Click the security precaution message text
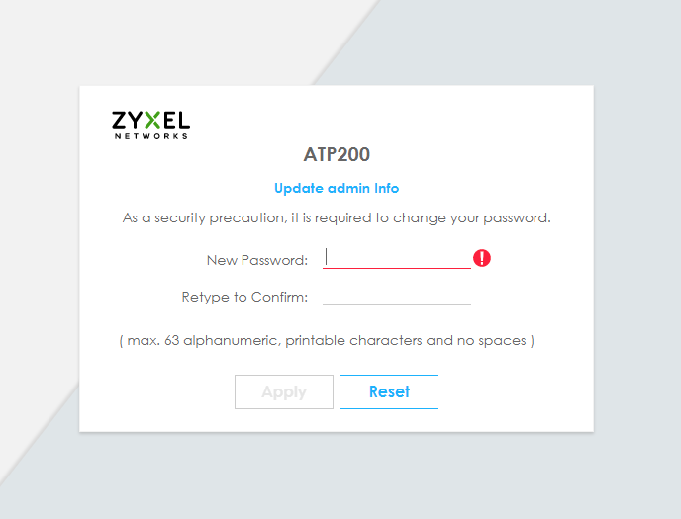The height and width of the screenshot is (519, 681). point(337,217)
